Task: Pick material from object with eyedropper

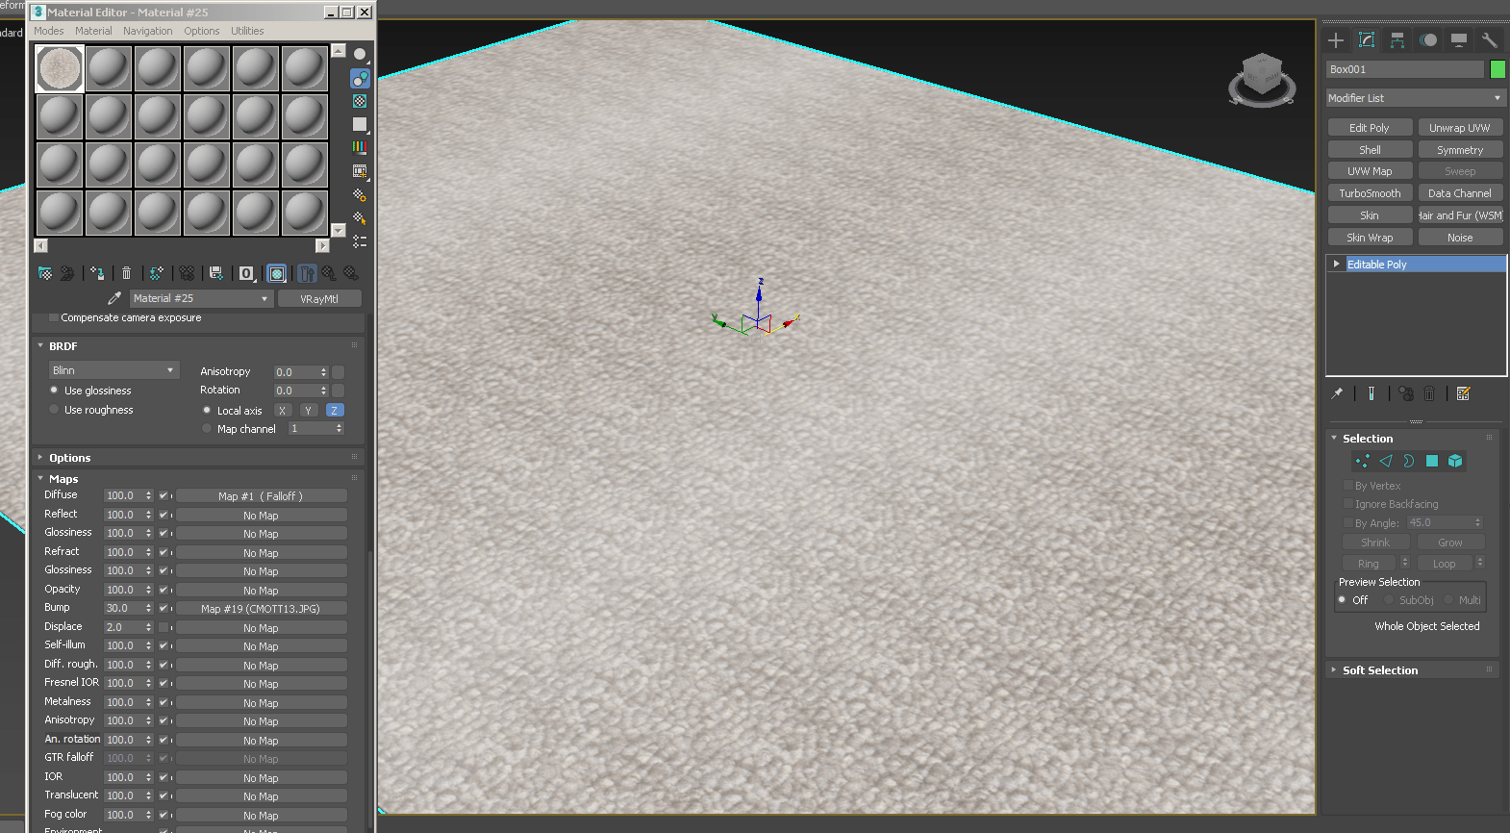Action: coord(114,298)
